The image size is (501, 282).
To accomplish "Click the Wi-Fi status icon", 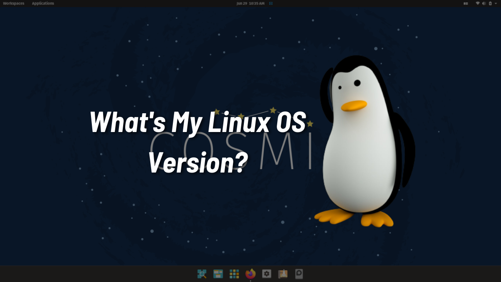I will [477, 3].
